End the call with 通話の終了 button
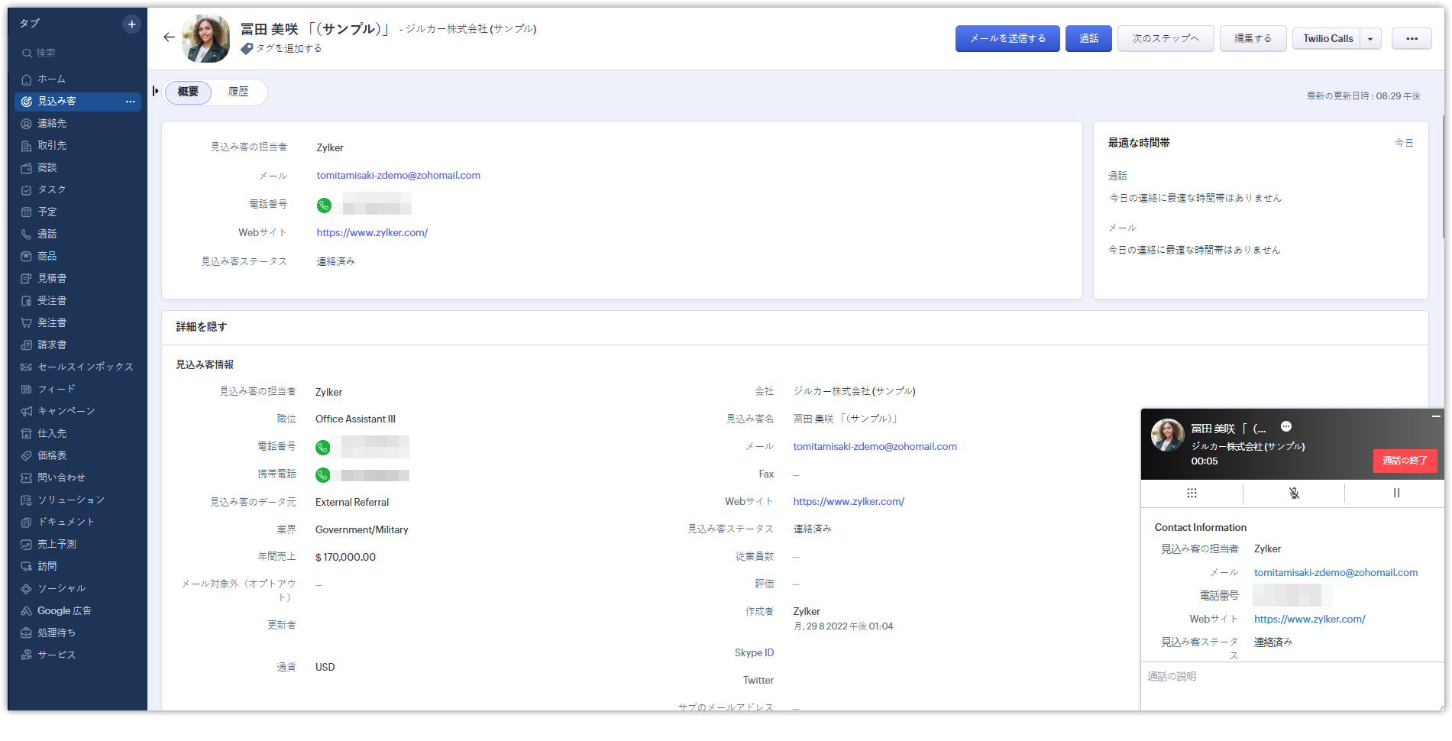 [1405, 461]
